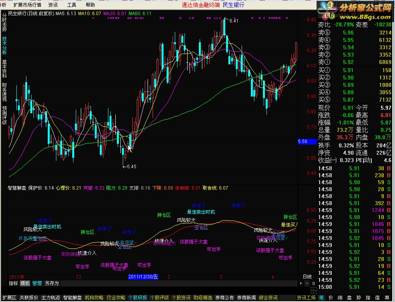Open the 工具 menu
395x302 pixels.
click(71, 5)
